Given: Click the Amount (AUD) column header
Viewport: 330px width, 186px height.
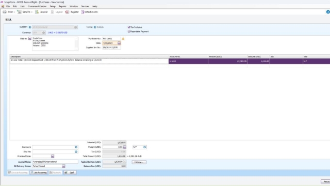Looking at the screenshot, I should (x=227, y=56).
